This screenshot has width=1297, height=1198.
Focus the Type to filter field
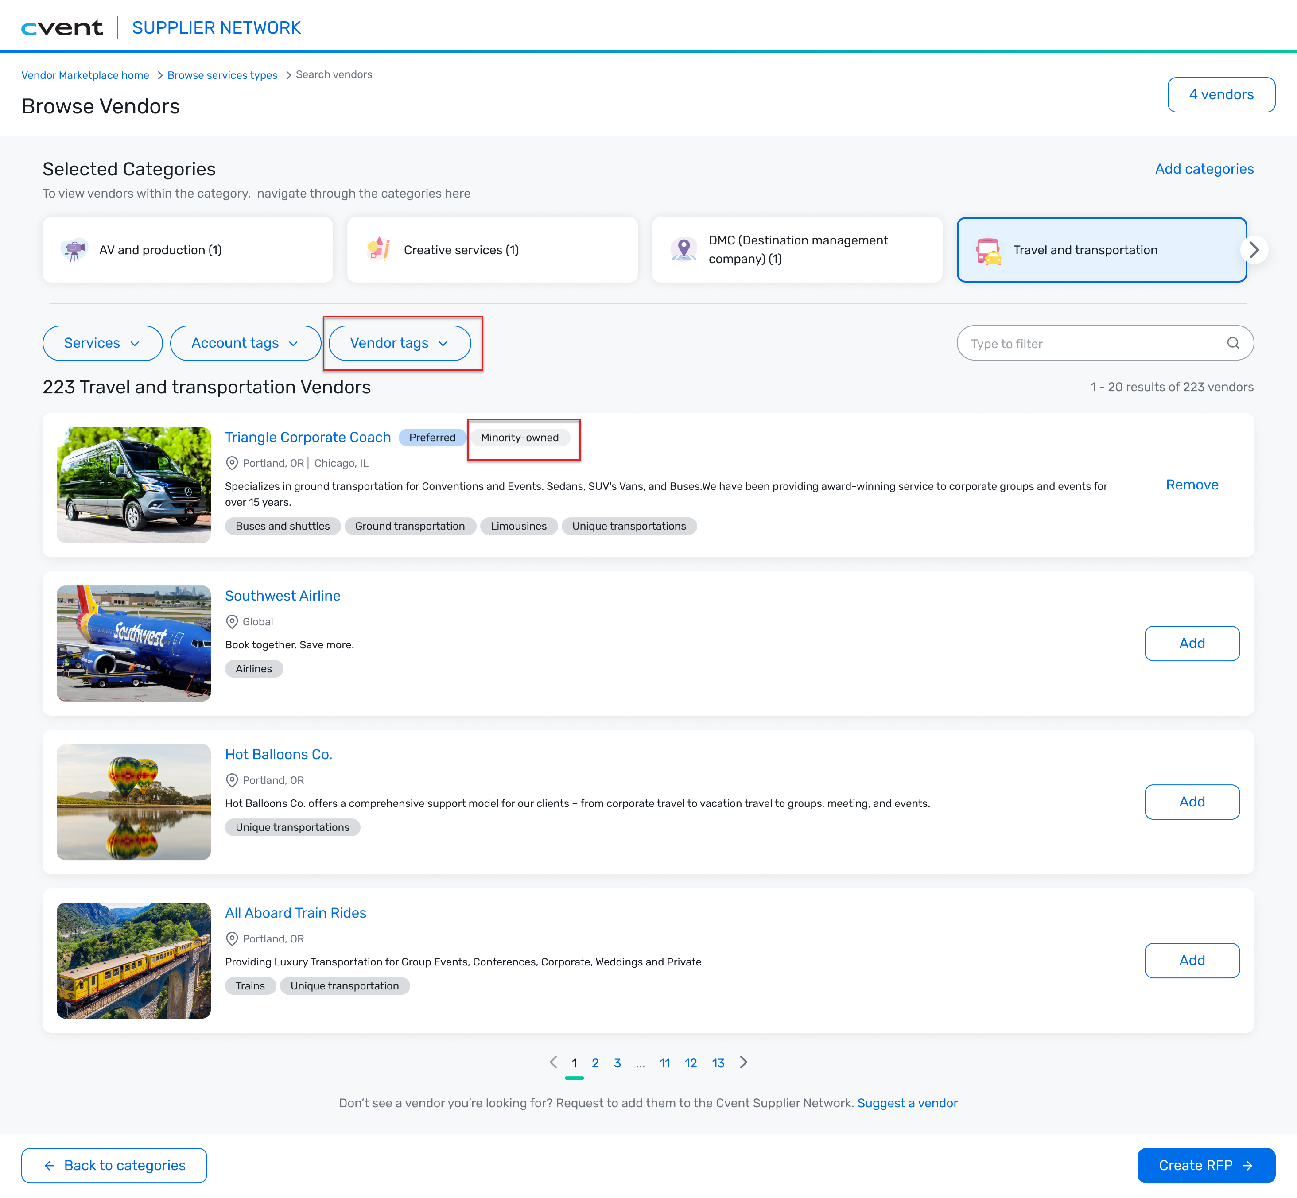(x=1105, y=343)
